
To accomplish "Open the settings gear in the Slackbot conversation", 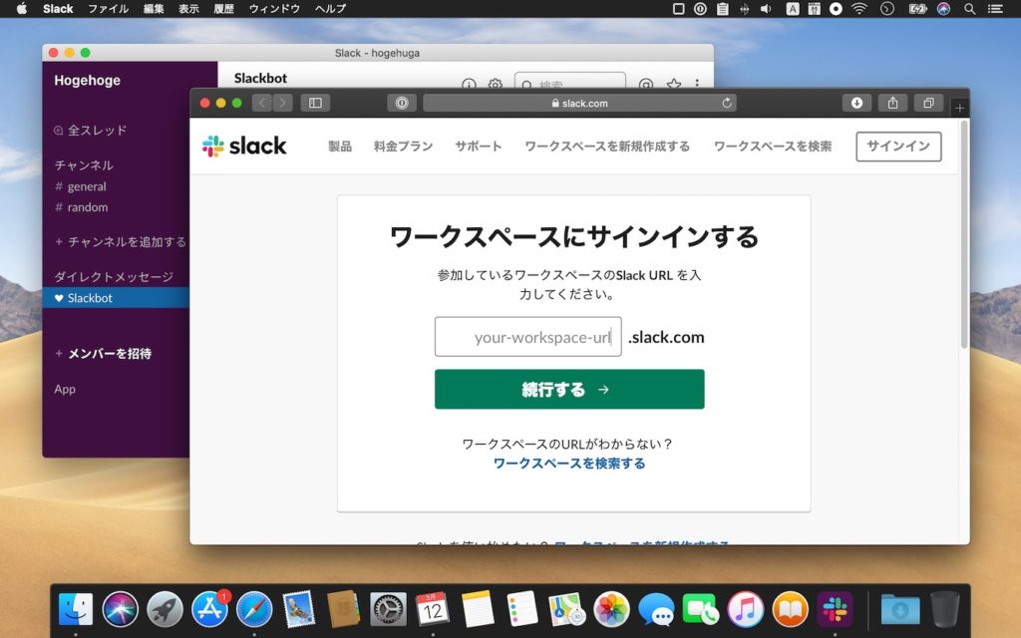I will (495, 85).
